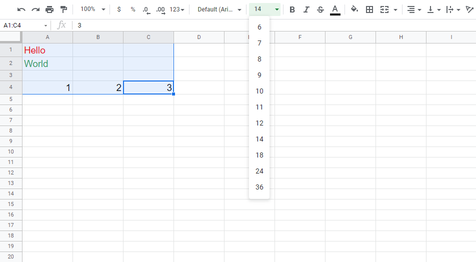476x262 pixels.
Task: Click column header G
Action: [x=350, y=37]
